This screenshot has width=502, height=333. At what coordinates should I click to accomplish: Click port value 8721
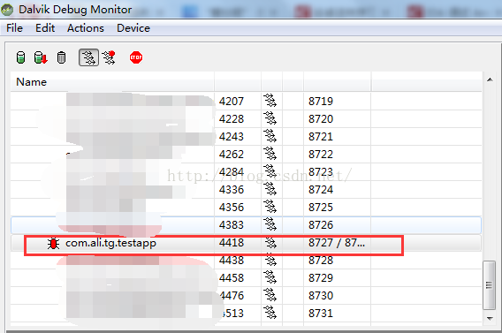(321, 137)
